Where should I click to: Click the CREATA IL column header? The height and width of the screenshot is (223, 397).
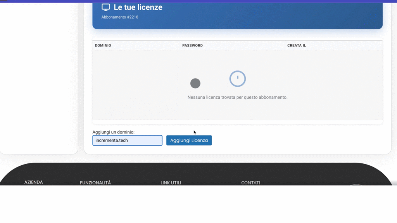[x=297, y=46]
